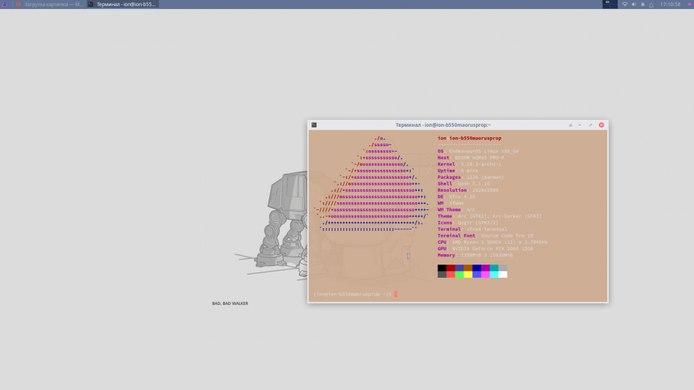Select the Терминал taskbar window button
The image size is (694, 390).
pos(123,4)
